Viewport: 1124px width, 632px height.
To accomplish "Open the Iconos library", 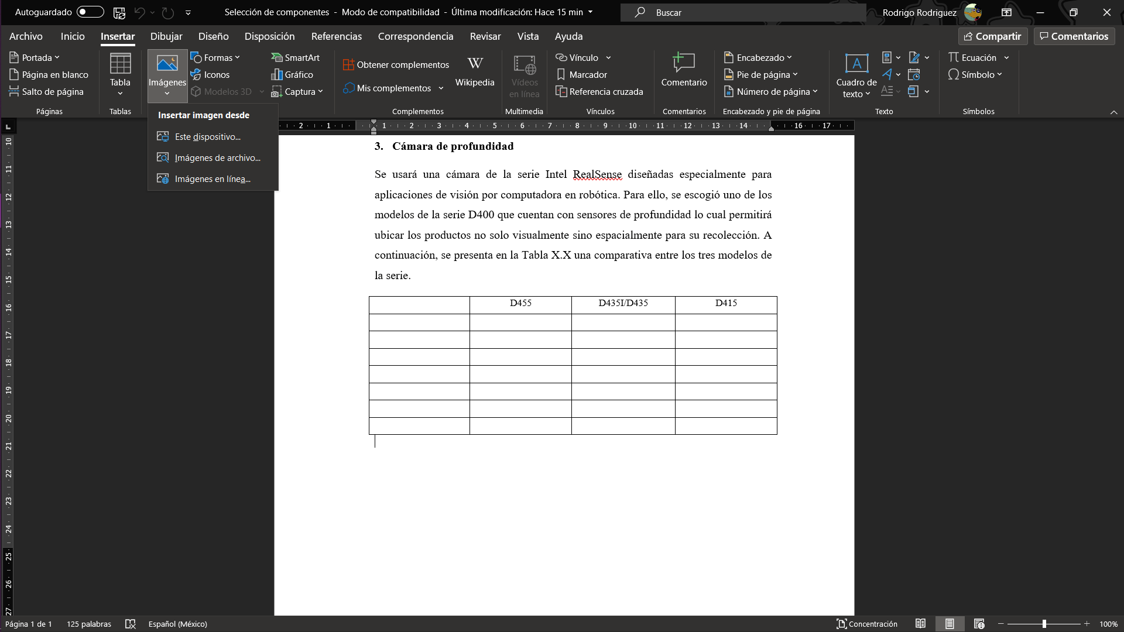I will click(210, 74).
